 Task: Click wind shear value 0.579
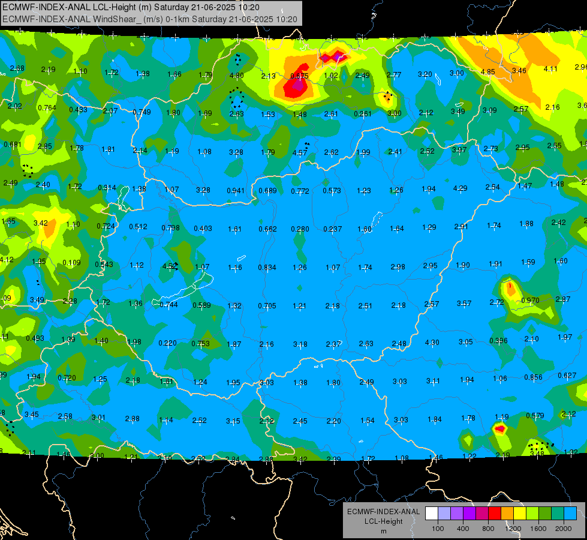tap(535, 416)
